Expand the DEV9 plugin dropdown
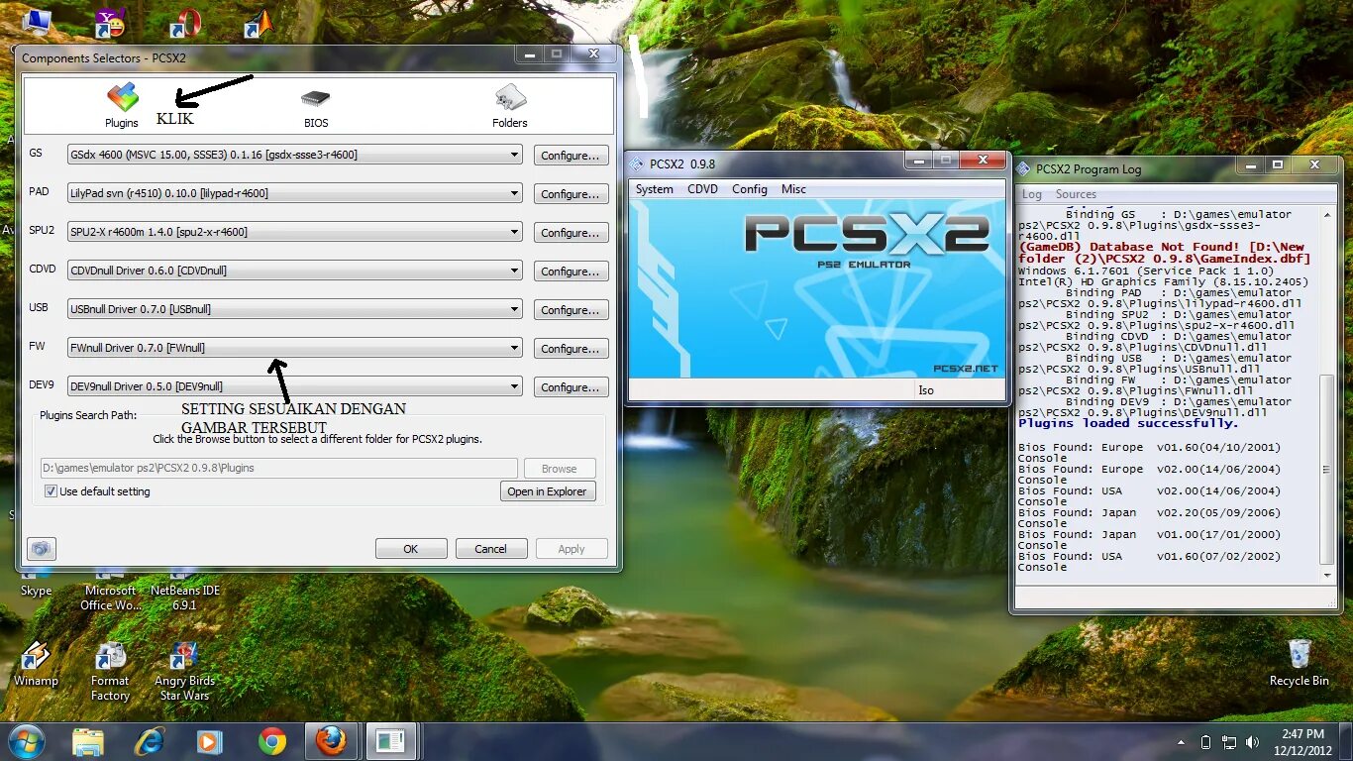The image size is (1353, 761). (515, 386)
